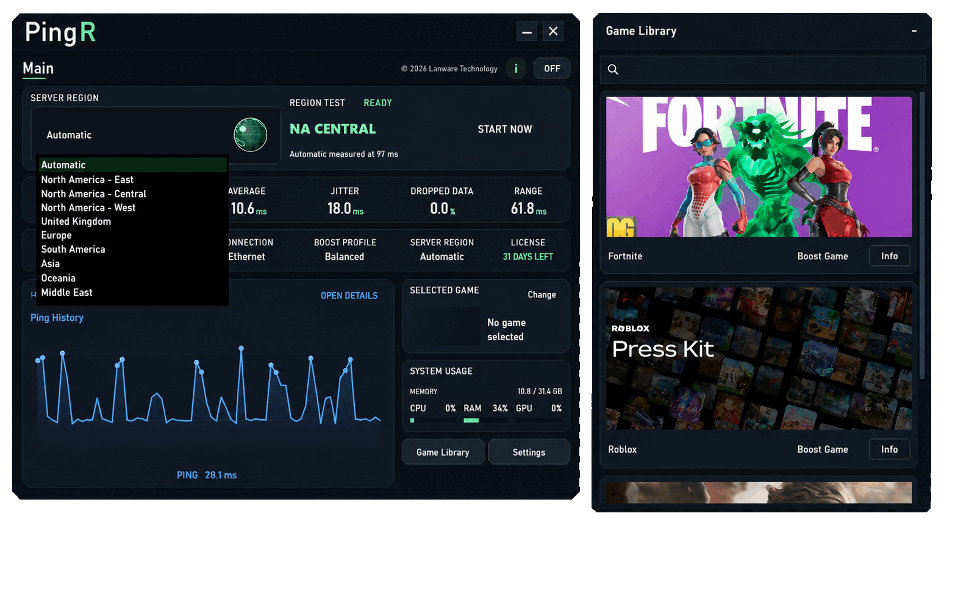Close the PingR window
The width and height of the screenshot is (955, 613).
[553, 31]
